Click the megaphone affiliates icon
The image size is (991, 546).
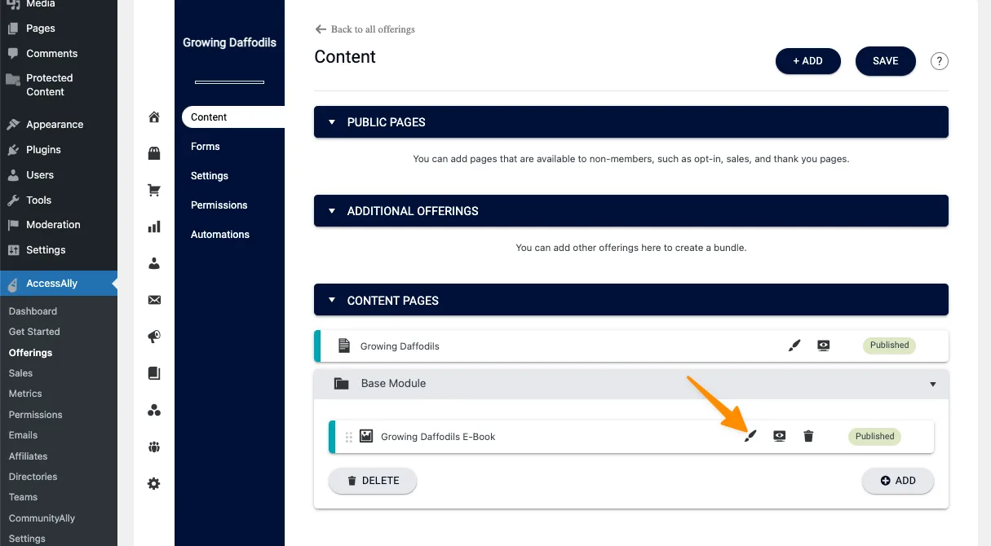click(x=154, y=337)
